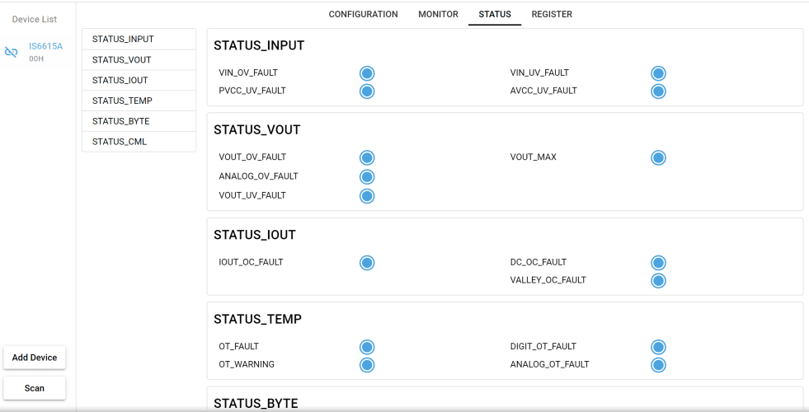809x412 pixels.
Task: Click the link icon beside IS6615A
Action: point(12,52)
